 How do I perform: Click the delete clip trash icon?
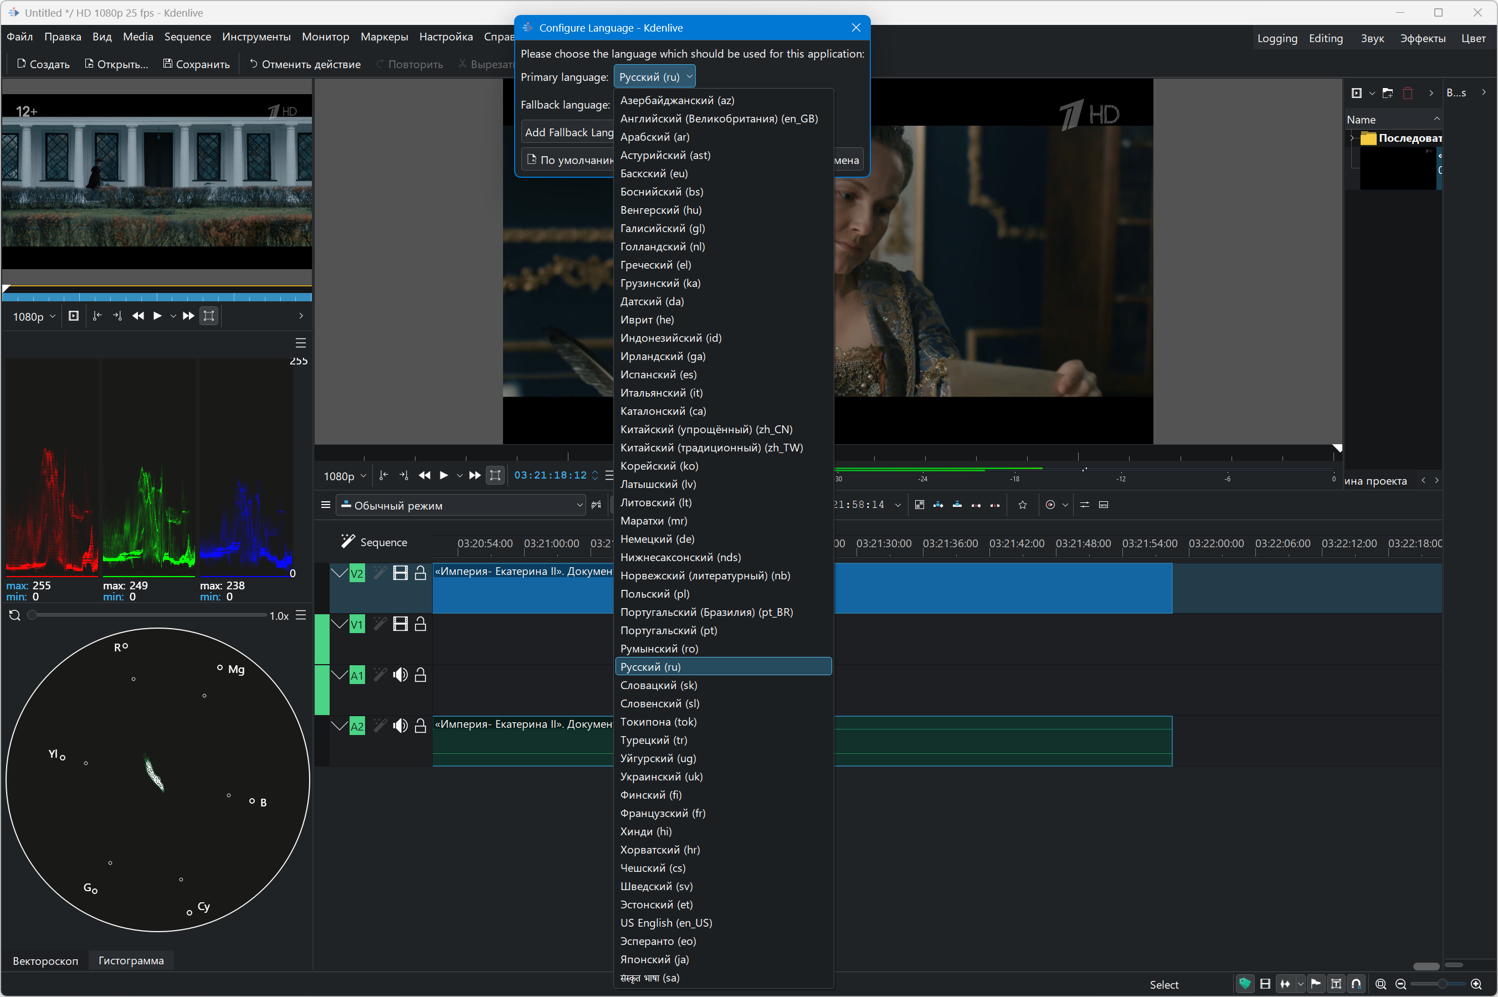(x=1407, y=93)
